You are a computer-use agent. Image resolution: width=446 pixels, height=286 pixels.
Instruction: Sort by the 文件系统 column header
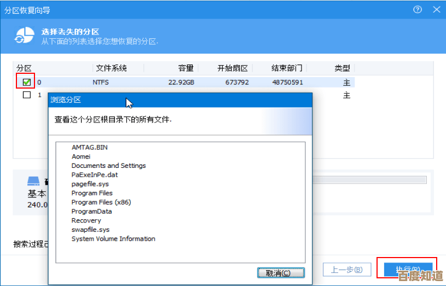click(x=111, y=68)
